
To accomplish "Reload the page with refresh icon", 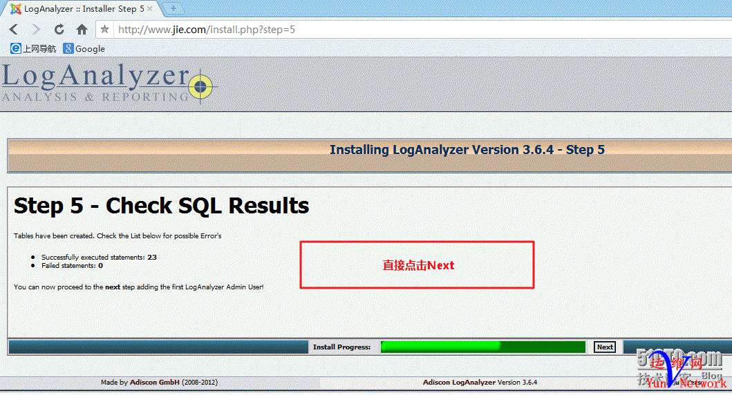I will coord(59,30).
